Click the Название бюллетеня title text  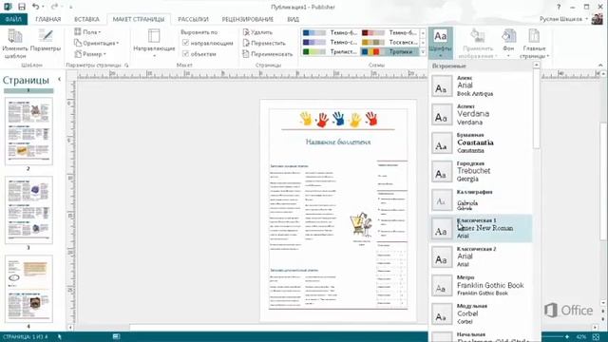click(338, 142)
